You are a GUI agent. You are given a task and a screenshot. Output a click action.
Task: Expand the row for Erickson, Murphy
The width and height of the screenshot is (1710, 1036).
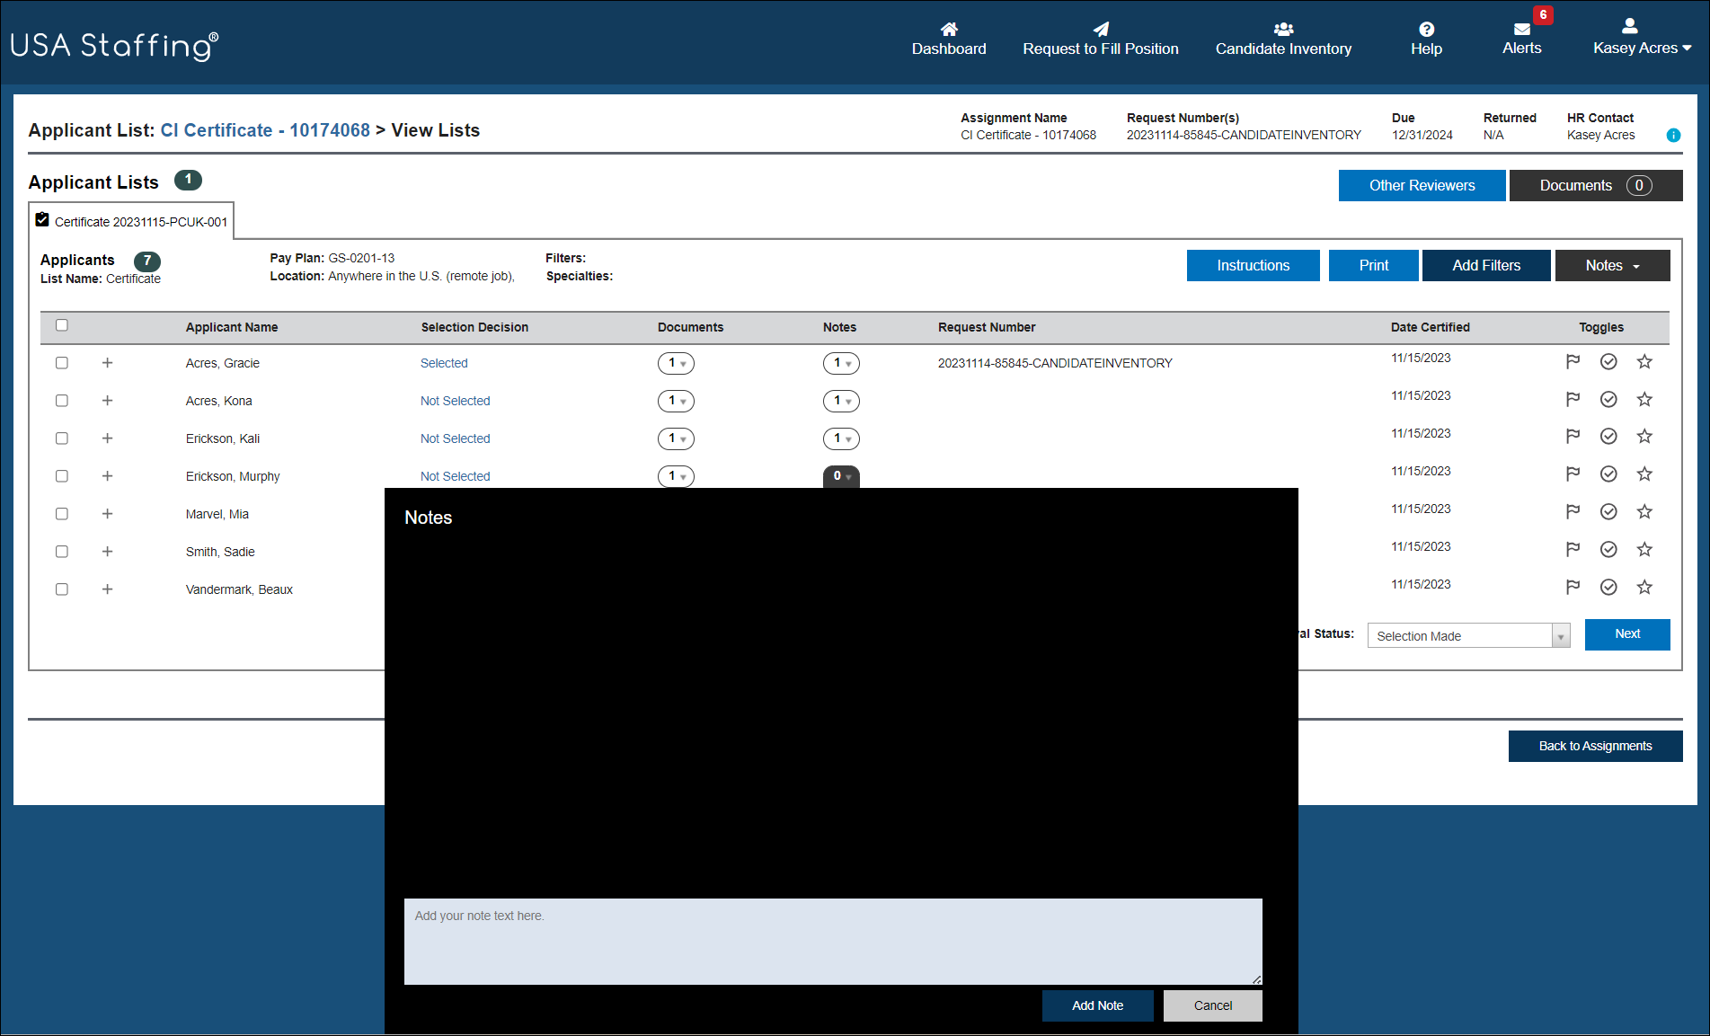pos(107,475)
